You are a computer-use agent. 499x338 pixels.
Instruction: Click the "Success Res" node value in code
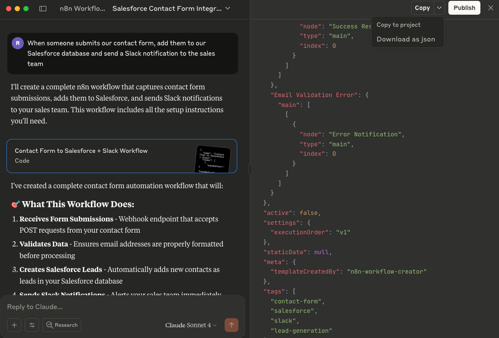click(x=350, y=26)
